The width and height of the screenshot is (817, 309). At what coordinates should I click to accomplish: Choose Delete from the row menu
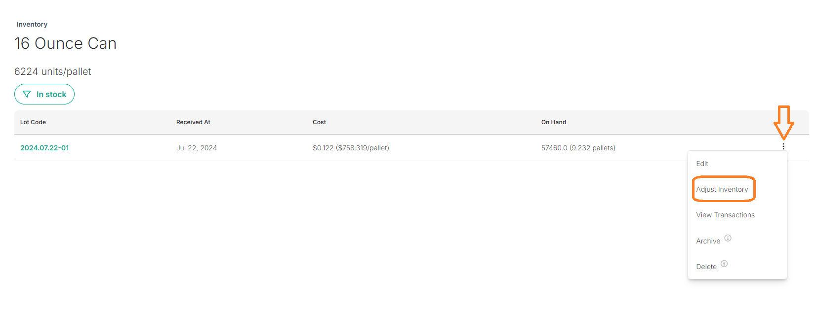[706, 267]
